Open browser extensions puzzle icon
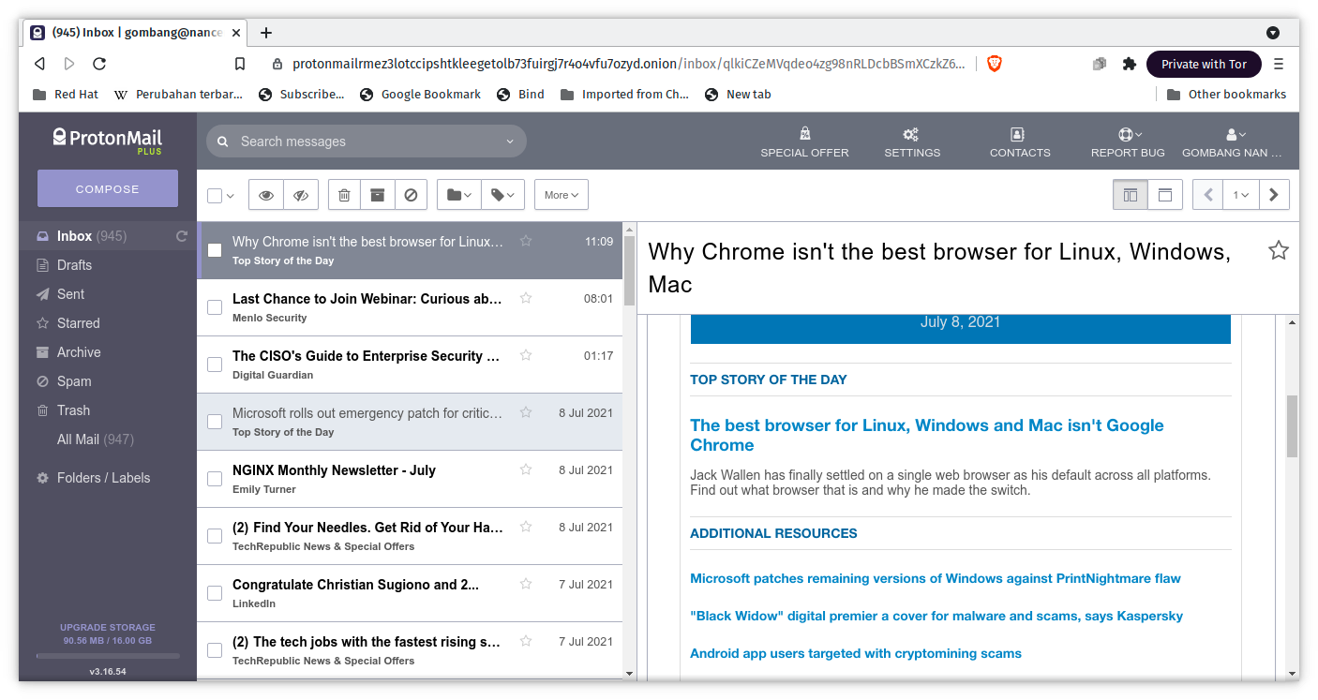This screenshot has width=1318, height=700. tap(1129, 64)
